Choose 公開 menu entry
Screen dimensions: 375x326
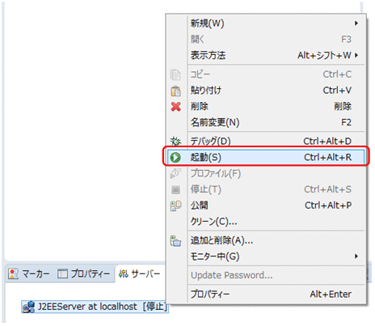(x=266, y=205)
